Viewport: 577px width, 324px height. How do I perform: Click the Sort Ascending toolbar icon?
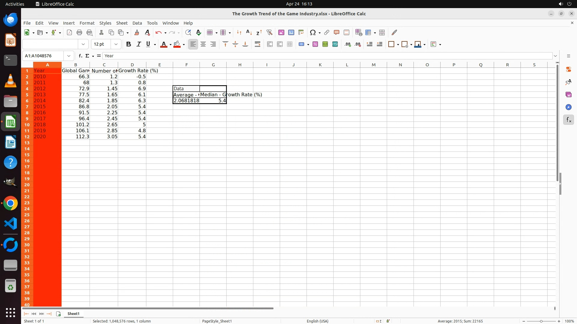[x=249, y=32]
